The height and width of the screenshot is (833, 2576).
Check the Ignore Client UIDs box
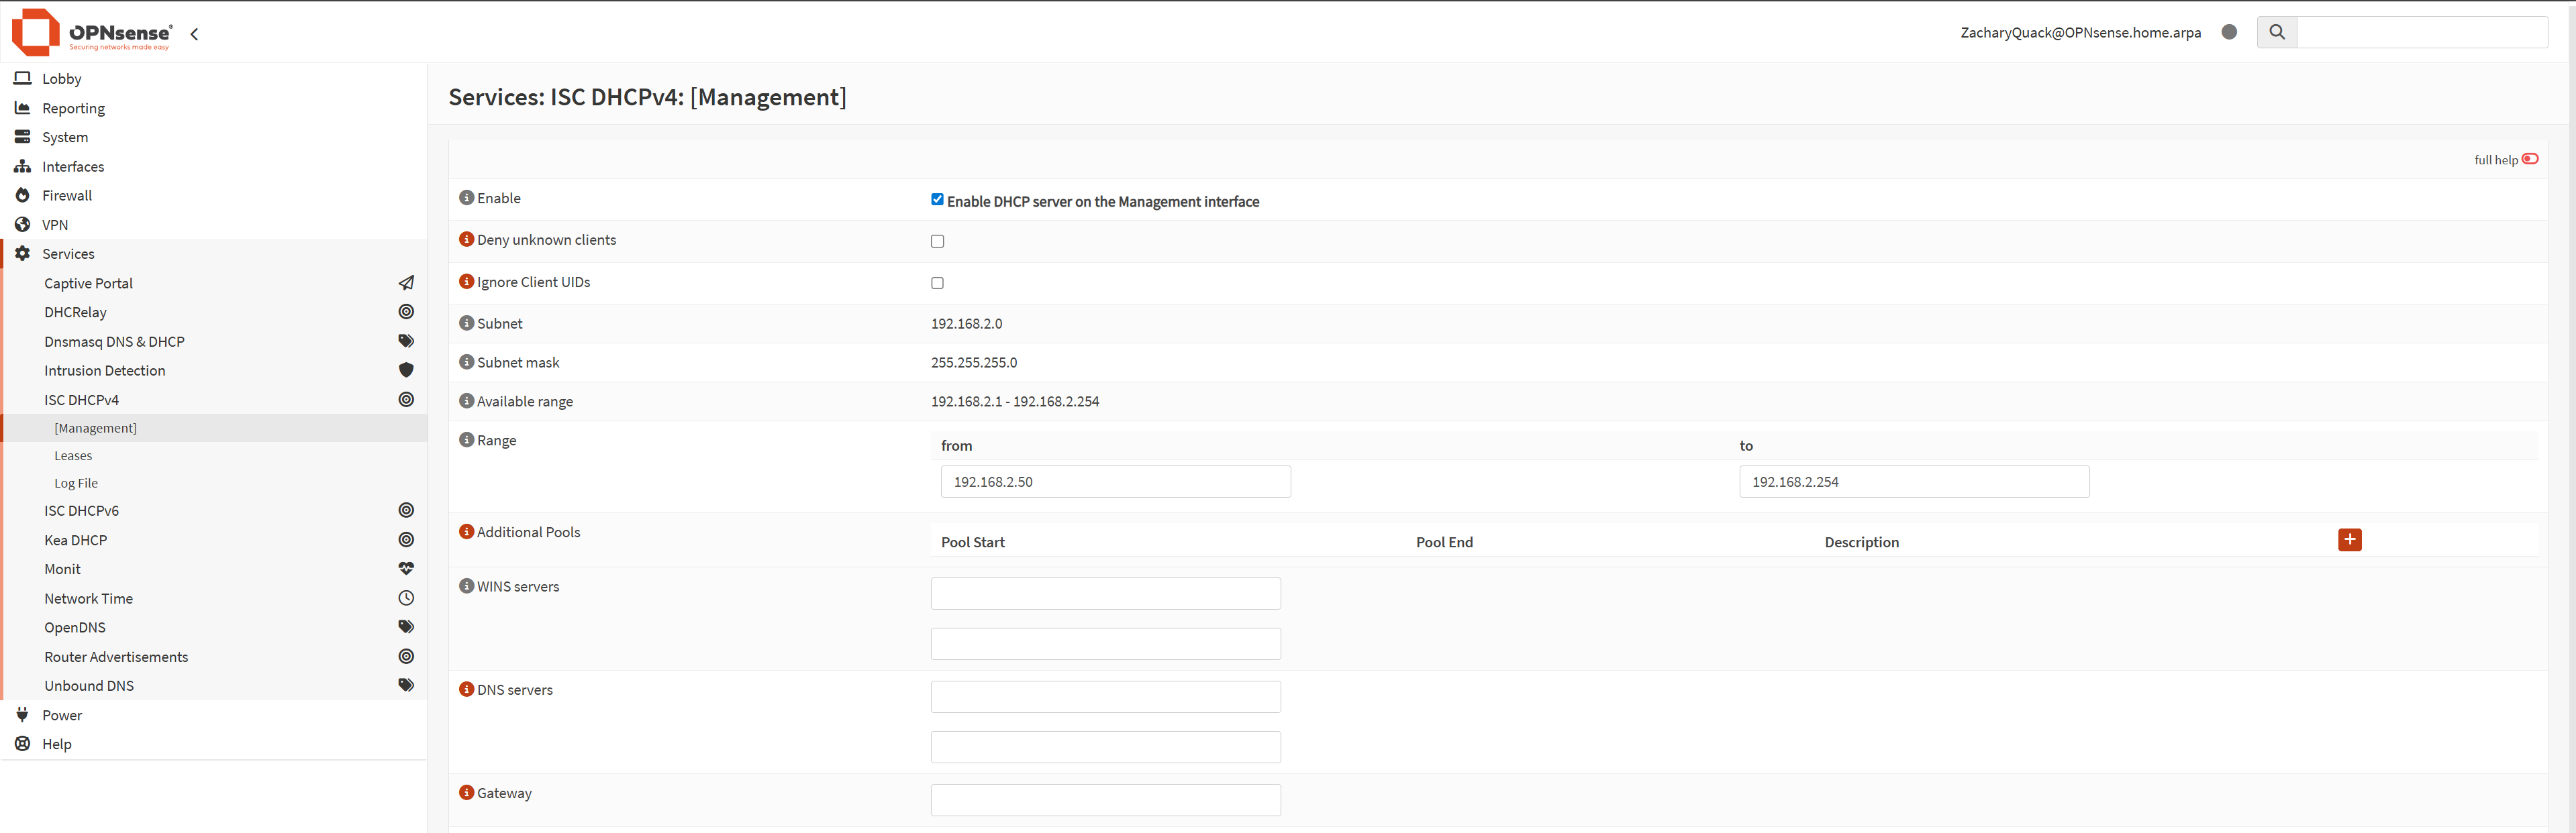[937, 284]
